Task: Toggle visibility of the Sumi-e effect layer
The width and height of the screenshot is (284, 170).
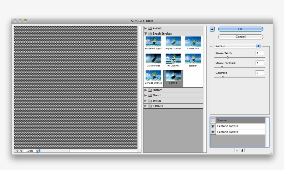Action: point(213,120)
